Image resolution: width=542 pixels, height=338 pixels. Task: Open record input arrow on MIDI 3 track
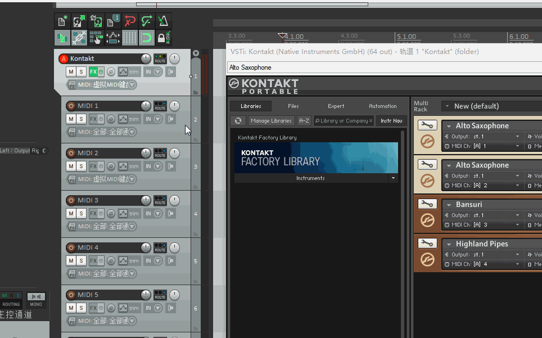point(158,214)
